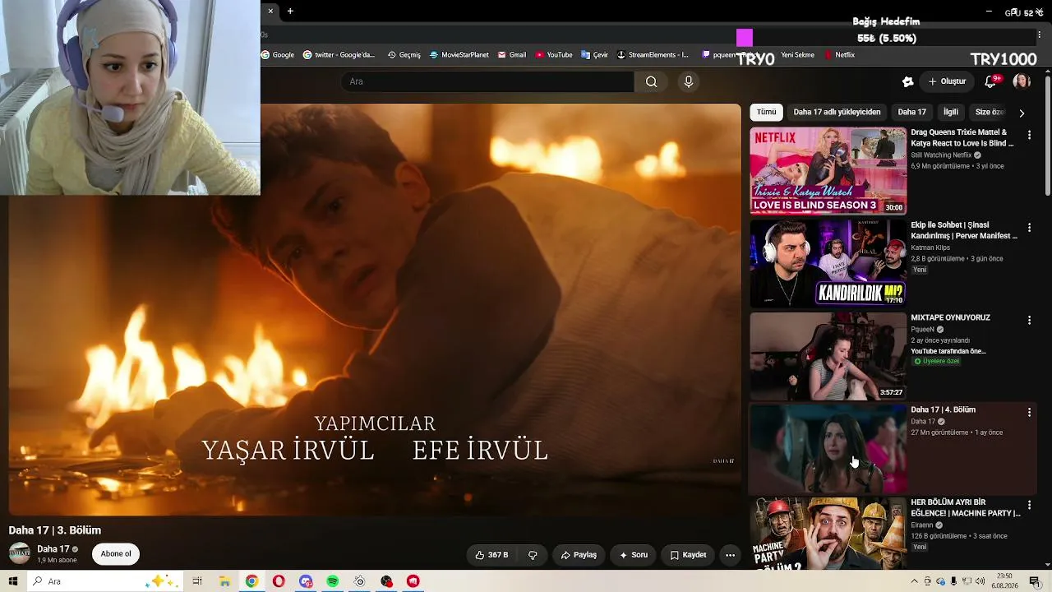This screenshot has width=1052, height=592.
Task: Open the Windows notification center
Action: (x=1035, y=581)
